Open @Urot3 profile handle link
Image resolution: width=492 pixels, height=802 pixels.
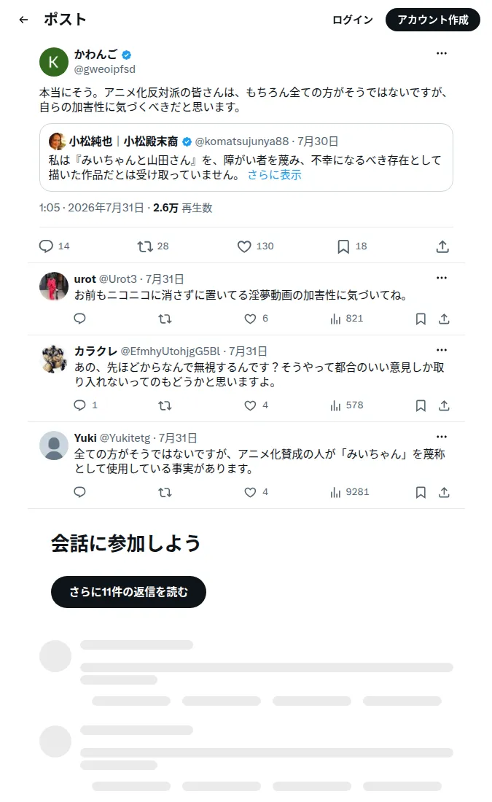click(117, 279)
